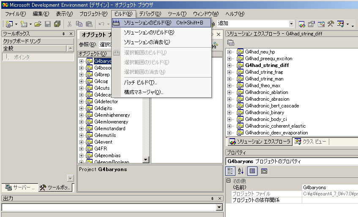Select G4hadronic_coherent_elastic in Solution Explorer
The width and height of the screenshot is (358, 217).
pos(275,126)
